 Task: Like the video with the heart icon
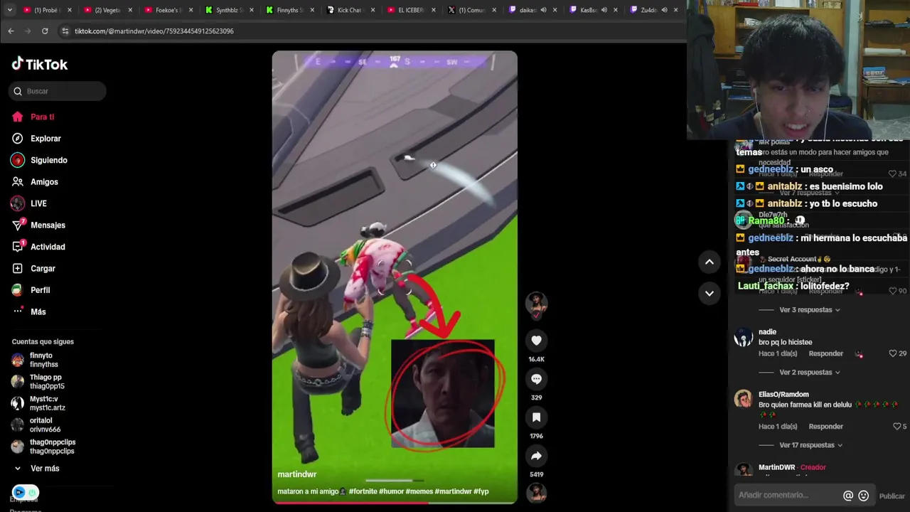click(536, 341)
